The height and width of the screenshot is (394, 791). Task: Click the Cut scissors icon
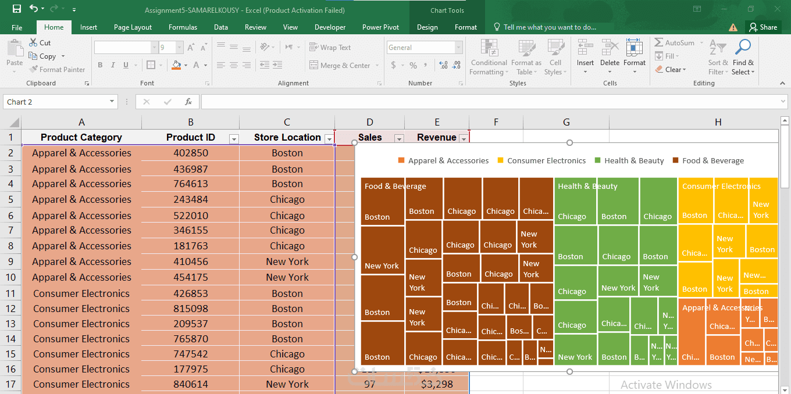tap(33, 42)
